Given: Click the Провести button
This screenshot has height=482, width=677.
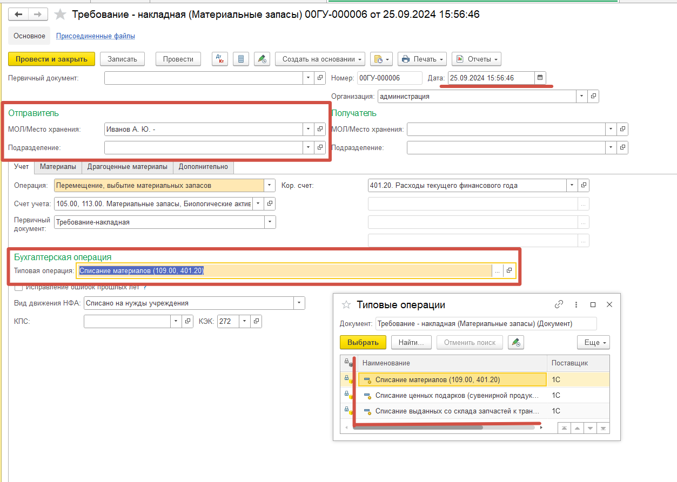Looking at the screenshot, I should (178, 59).
